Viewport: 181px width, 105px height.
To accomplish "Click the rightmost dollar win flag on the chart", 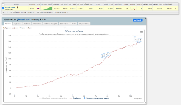I will pyautogui.click(x=141, y=40).
